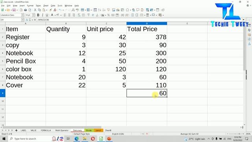
Task: Click the Sum sigma icon
Action: pyautogui.click(x=30, y=20)
